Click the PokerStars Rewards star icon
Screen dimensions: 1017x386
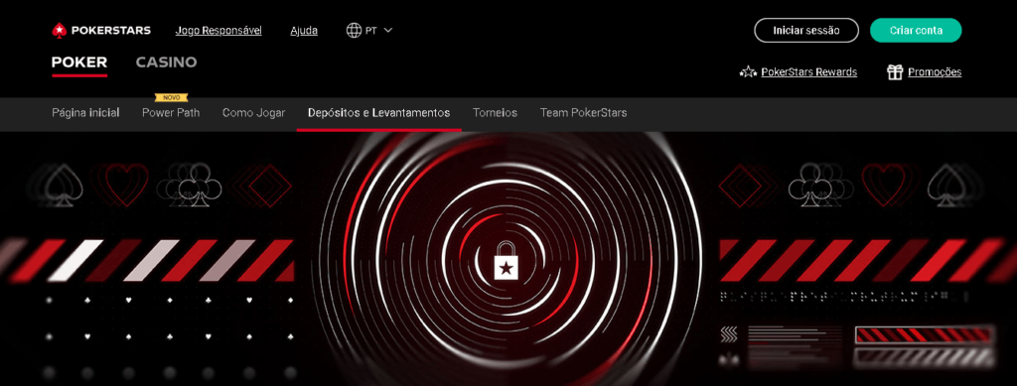click(x=748, y=71)
